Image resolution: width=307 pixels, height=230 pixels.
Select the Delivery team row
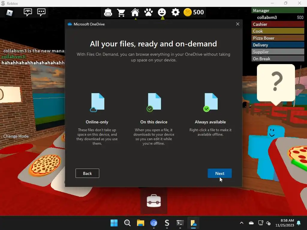278,45
